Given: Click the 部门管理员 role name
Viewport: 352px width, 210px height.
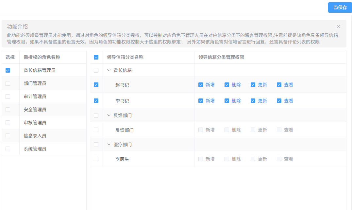Looking at the screenshot, I should [x=35, y=83].
